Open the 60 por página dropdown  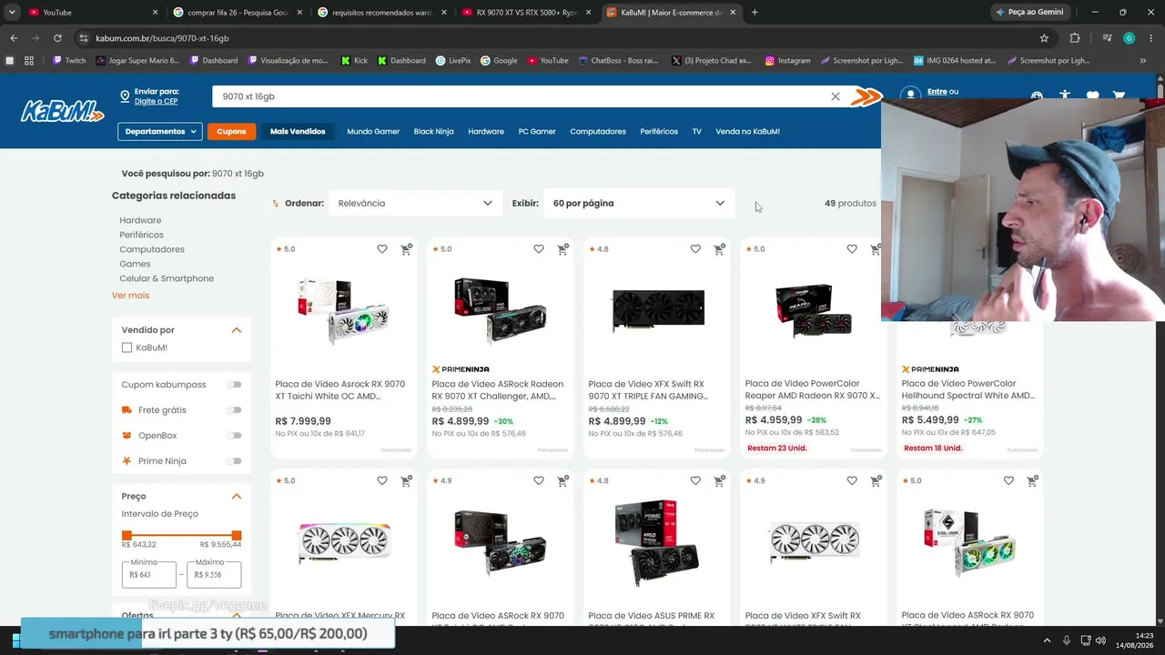639,203
